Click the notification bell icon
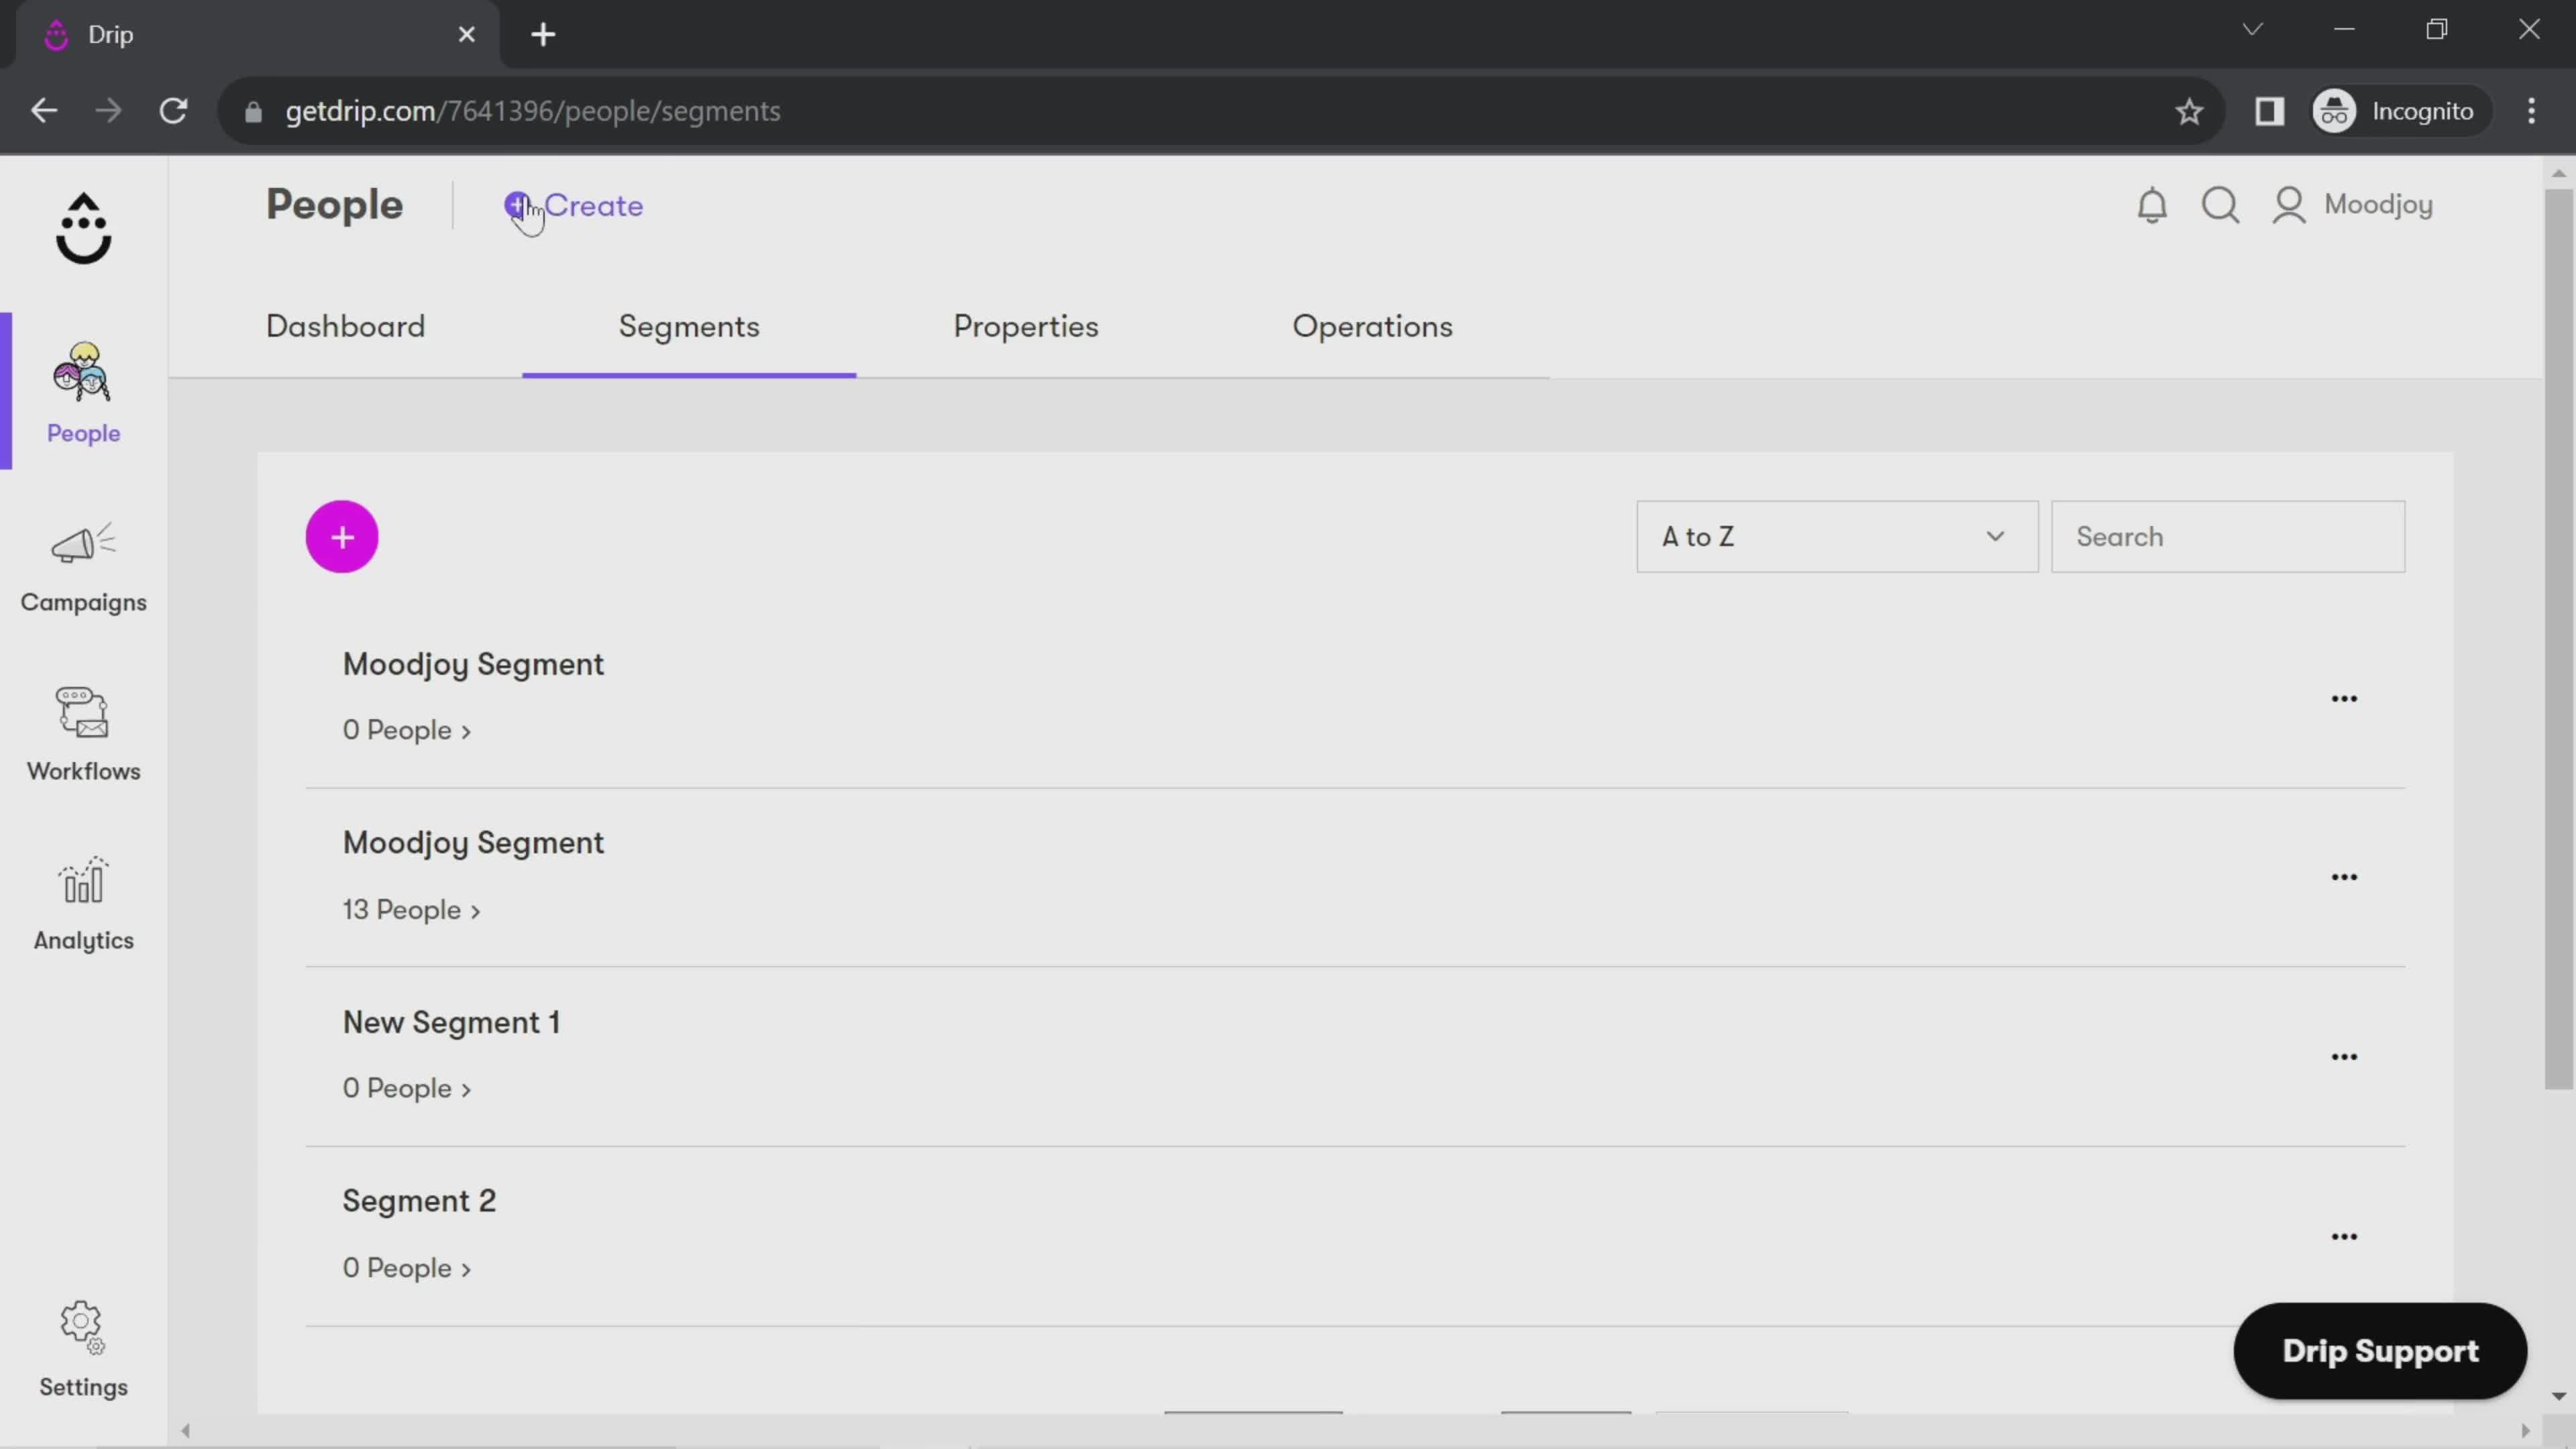 (2151, 203)
